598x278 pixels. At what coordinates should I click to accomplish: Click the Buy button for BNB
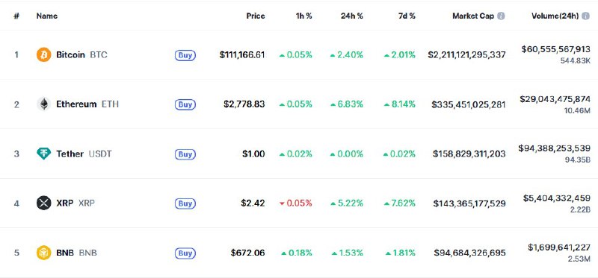point(185,253)
